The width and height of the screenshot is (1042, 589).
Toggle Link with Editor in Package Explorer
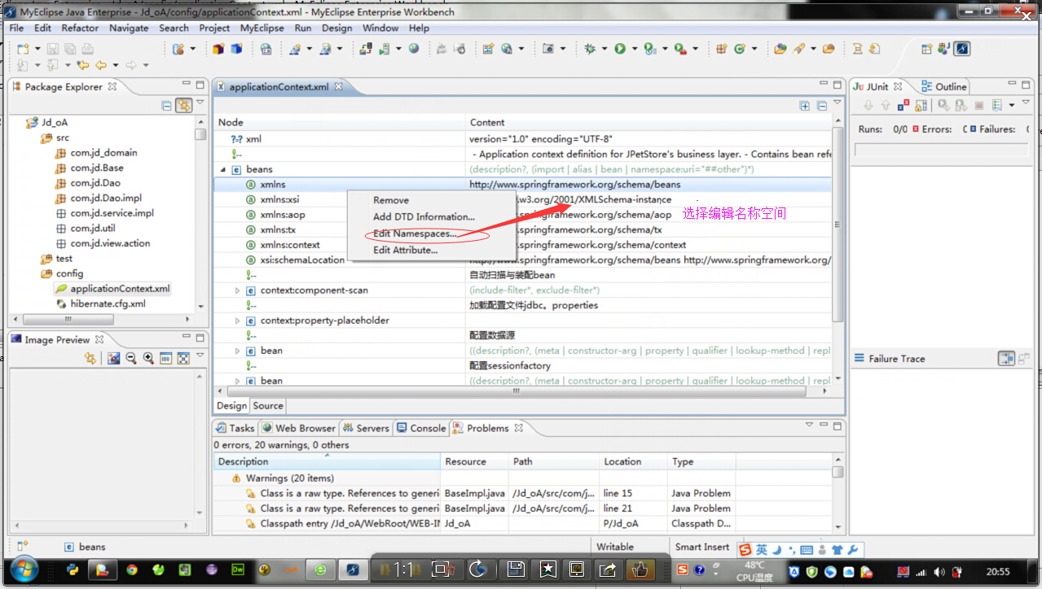(184, 106)
